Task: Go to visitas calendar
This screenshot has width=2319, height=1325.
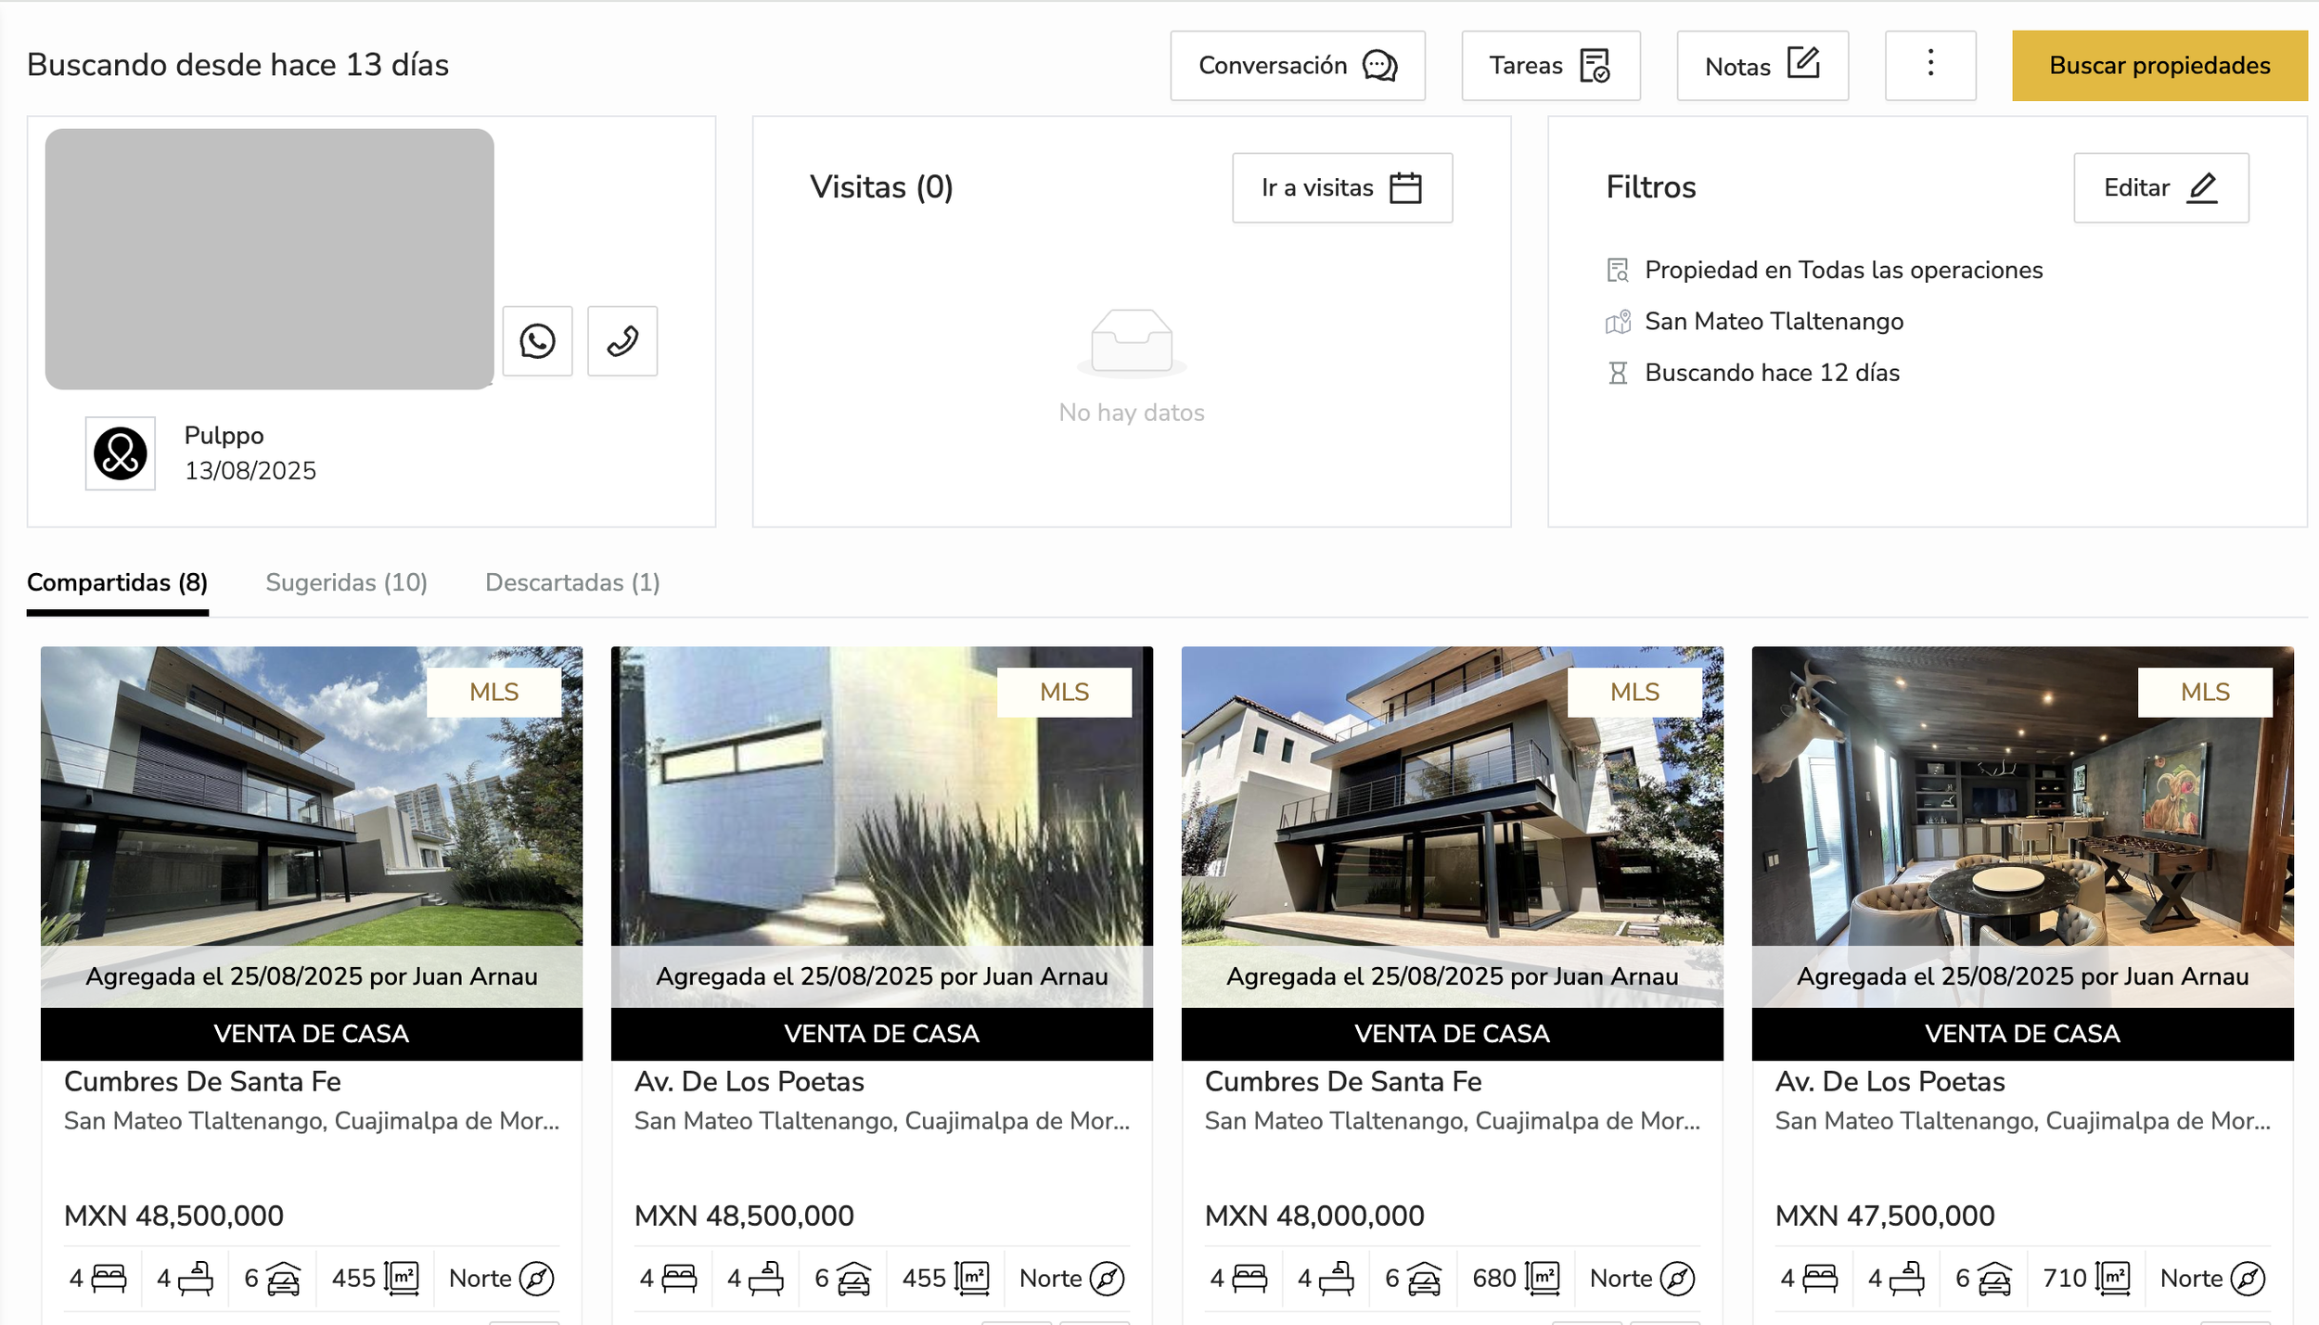Action: coord(1341,187)
